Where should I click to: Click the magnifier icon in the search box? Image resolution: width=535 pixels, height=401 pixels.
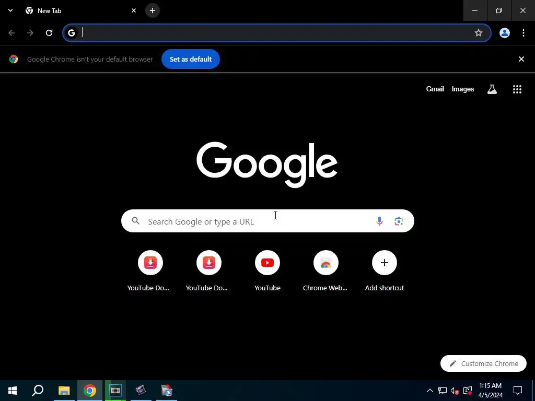[136, 221]
